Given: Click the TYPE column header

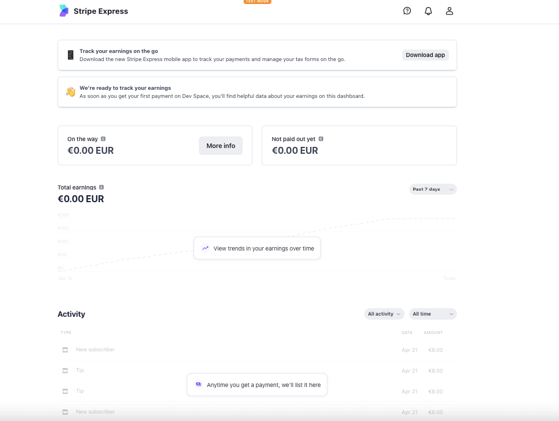Looking at the screenshot, I should (66, 332).
